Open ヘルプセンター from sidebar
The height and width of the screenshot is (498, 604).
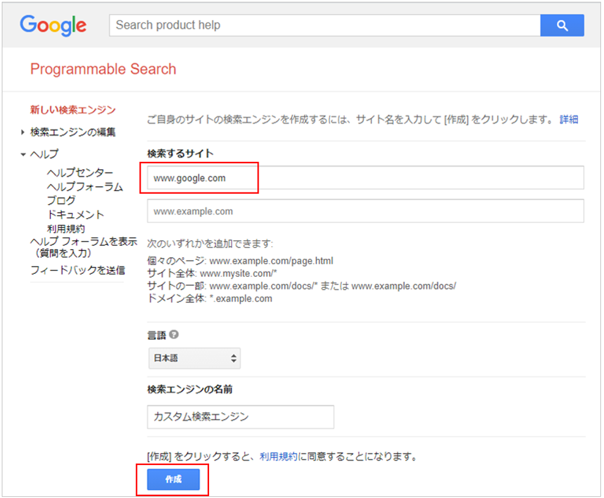tap(79, 173)
